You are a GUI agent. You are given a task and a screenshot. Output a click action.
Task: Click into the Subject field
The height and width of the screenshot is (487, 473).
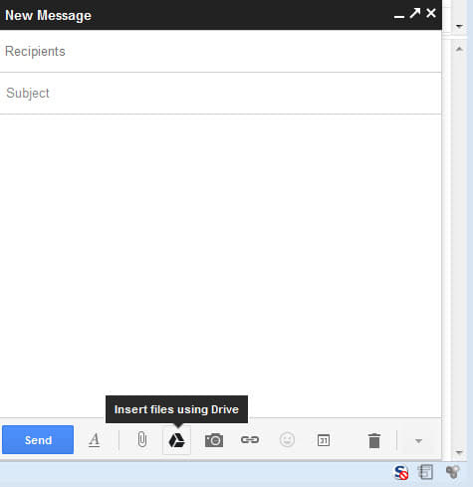click(x=221, y=93)
